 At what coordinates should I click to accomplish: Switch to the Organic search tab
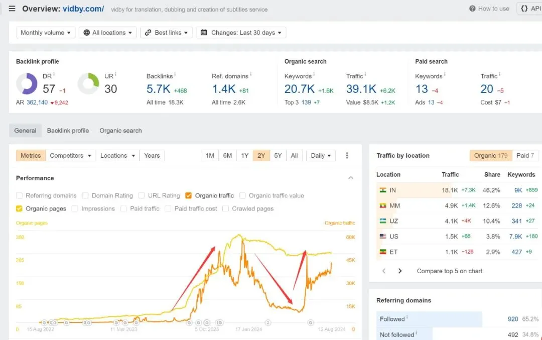(120, 131)
